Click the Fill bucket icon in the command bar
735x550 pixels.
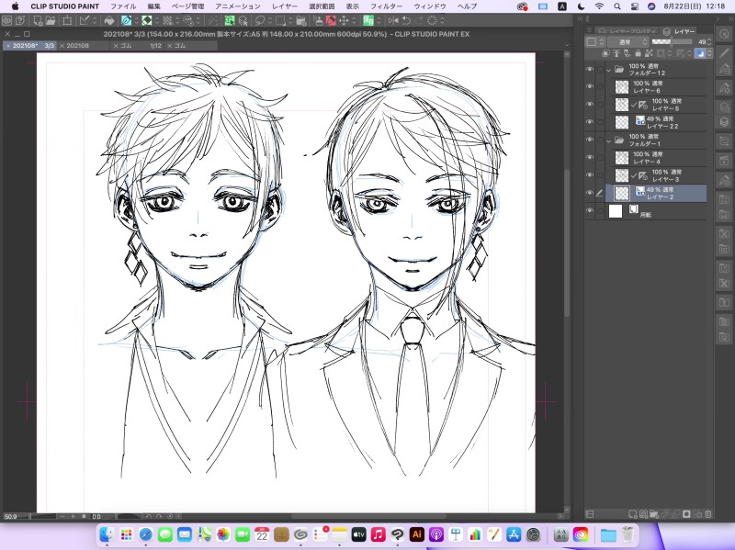point(109,20)
